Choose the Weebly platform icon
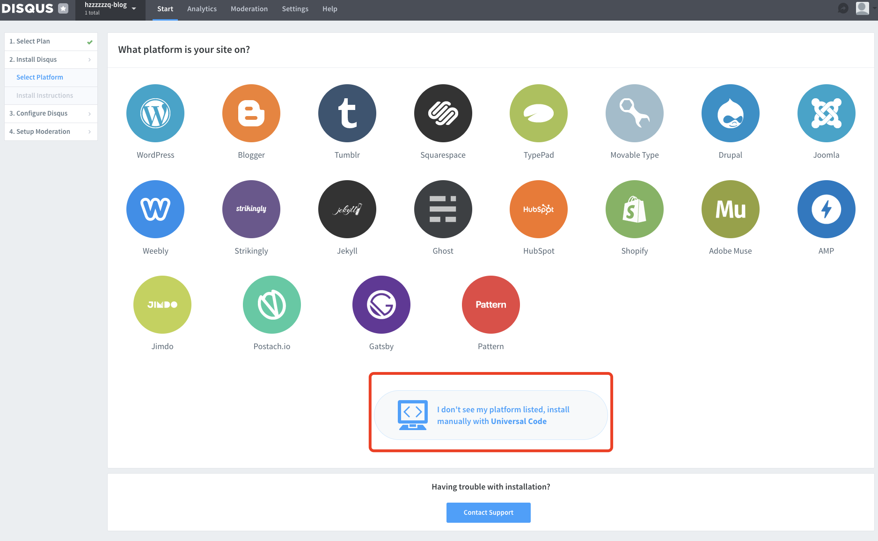The image size is (878, 541). pyautogui.click(x=155, y=209)
